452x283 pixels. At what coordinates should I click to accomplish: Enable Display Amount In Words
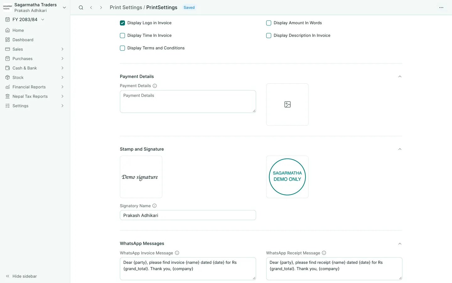269,23
